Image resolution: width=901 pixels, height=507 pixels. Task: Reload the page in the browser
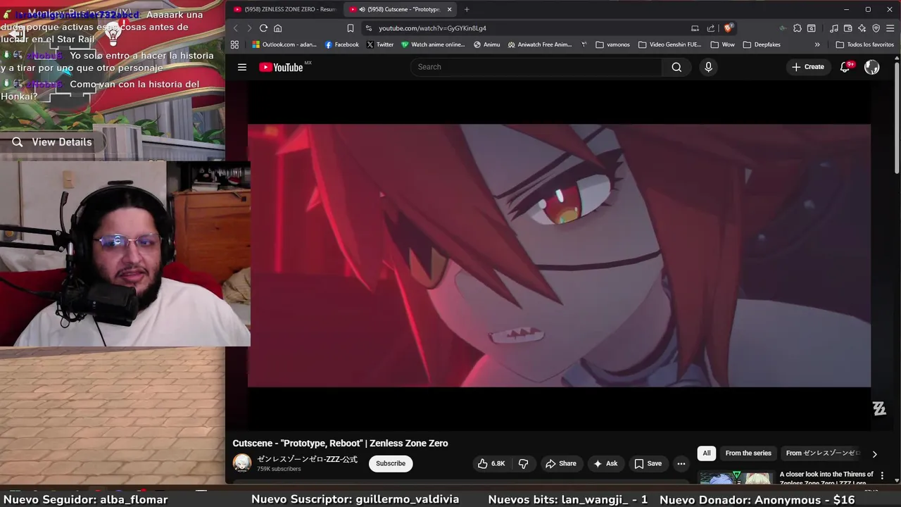point(263,28)
